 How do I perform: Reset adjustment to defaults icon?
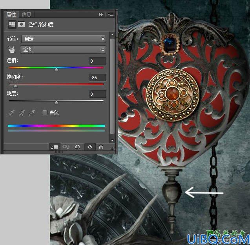[77, 147]
